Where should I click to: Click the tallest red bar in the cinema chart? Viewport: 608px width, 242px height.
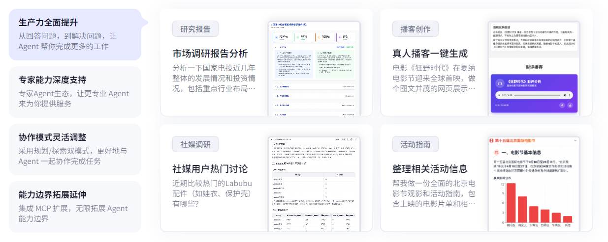511,203
